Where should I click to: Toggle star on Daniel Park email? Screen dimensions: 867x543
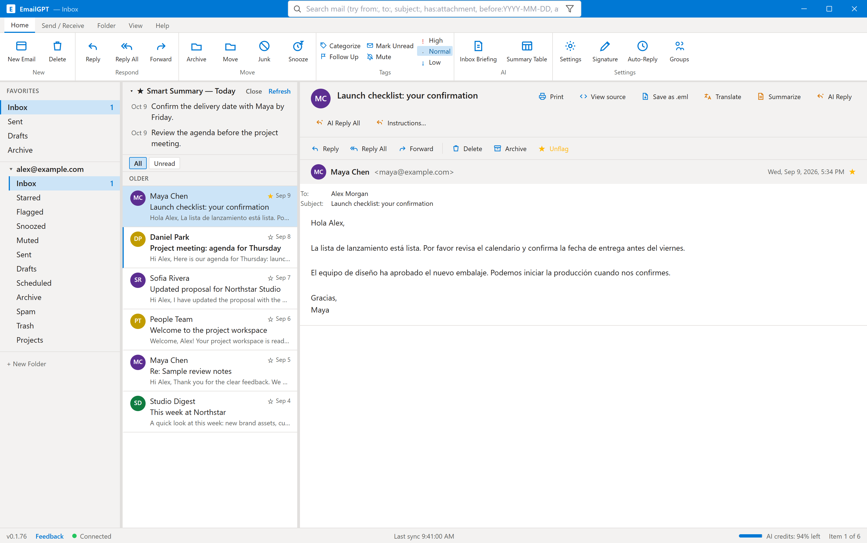[x=270, y=237]
